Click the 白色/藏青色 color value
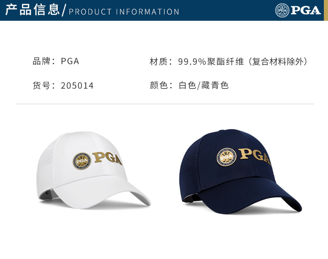The image size is (328, 259). click(203, 85)
